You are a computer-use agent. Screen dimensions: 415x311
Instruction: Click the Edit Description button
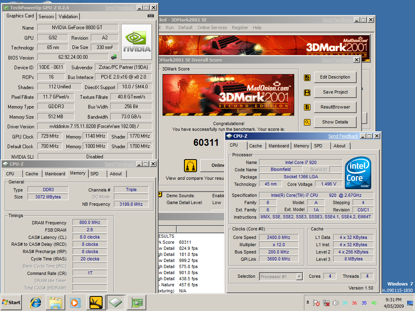[335, 77]
